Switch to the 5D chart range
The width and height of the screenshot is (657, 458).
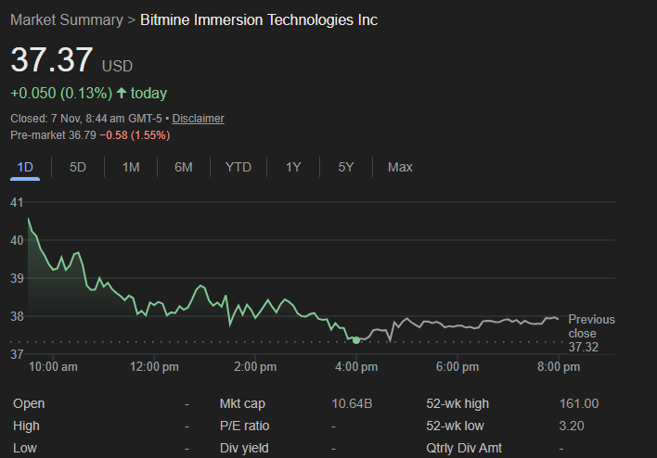pyautogui.click(x=78, y=167)
